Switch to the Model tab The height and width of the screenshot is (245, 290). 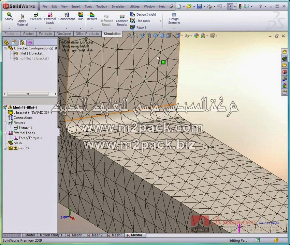[30, 235]
